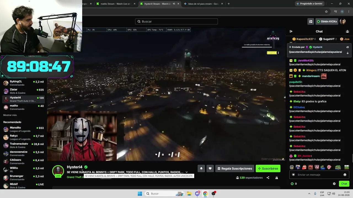The height and width of the screenshot is (198, 353).
Task: Open matito channel in the sidebar
Action: (x=23, y=107)
